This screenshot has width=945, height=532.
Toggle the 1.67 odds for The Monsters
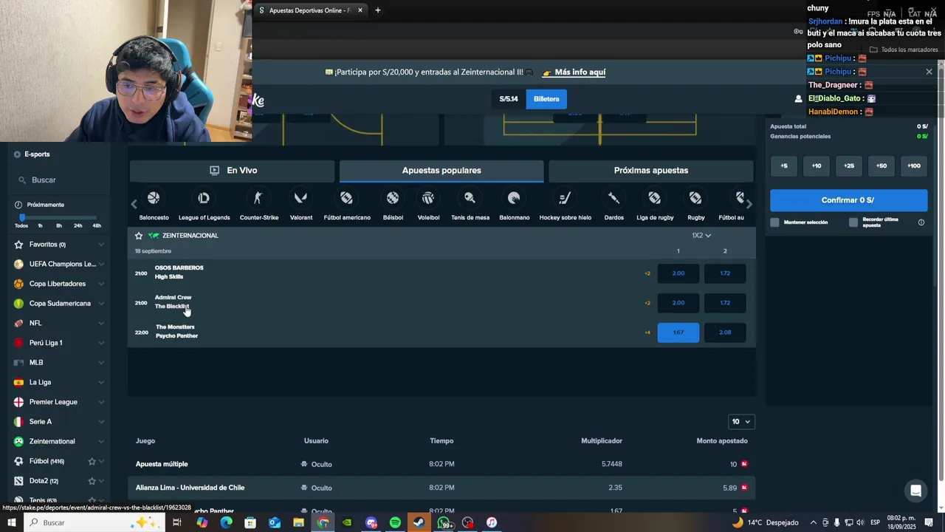678,332
